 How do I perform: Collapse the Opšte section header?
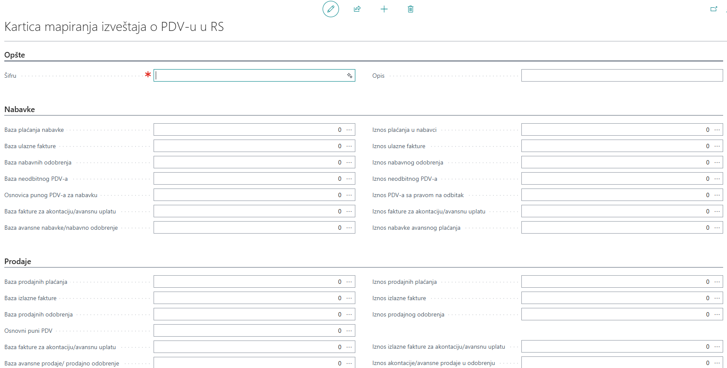(x=15, y=55)
